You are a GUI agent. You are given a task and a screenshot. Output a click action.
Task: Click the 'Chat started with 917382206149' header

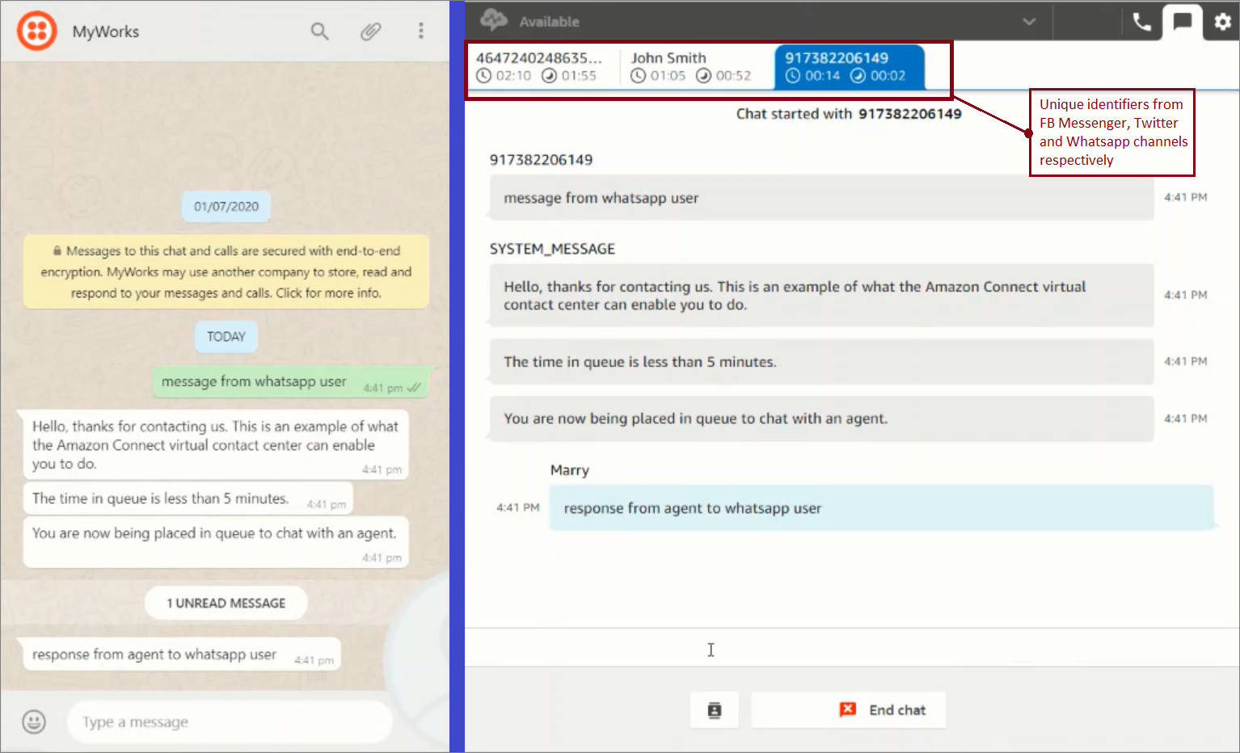[x=849, y=114]
